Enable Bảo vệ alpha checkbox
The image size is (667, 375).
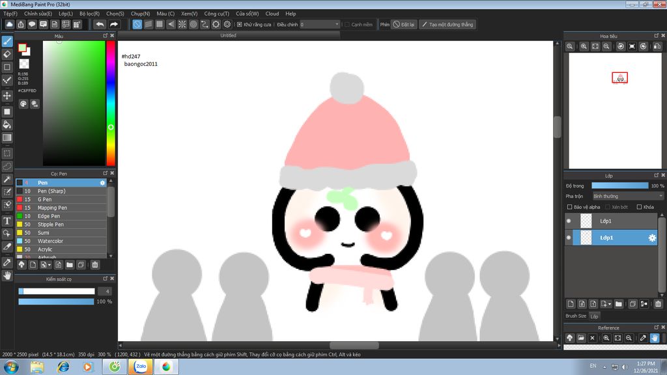569,207
